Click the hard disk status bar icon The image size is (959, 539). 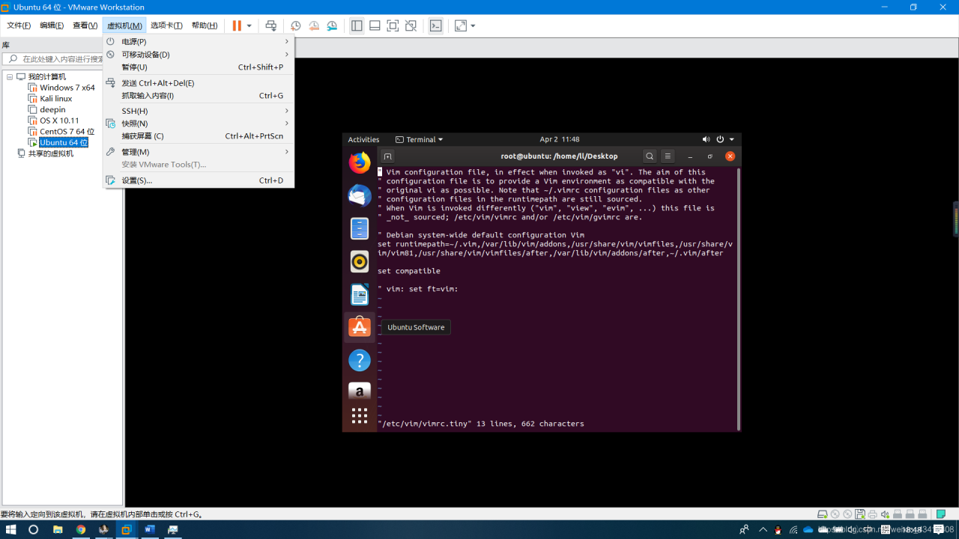[x=822, y=514]
